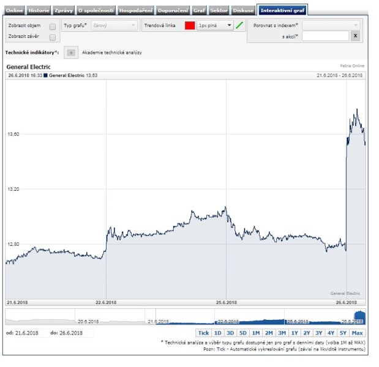The image size is (379, 367).
Task: Select the 1D time range
Action: coord(217,333)
